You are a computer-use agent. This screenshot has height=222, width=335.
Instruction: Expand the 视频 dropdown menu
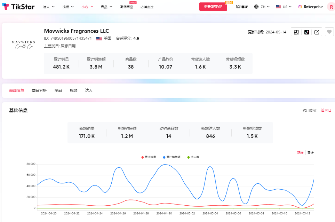click(x=68, y=7)
